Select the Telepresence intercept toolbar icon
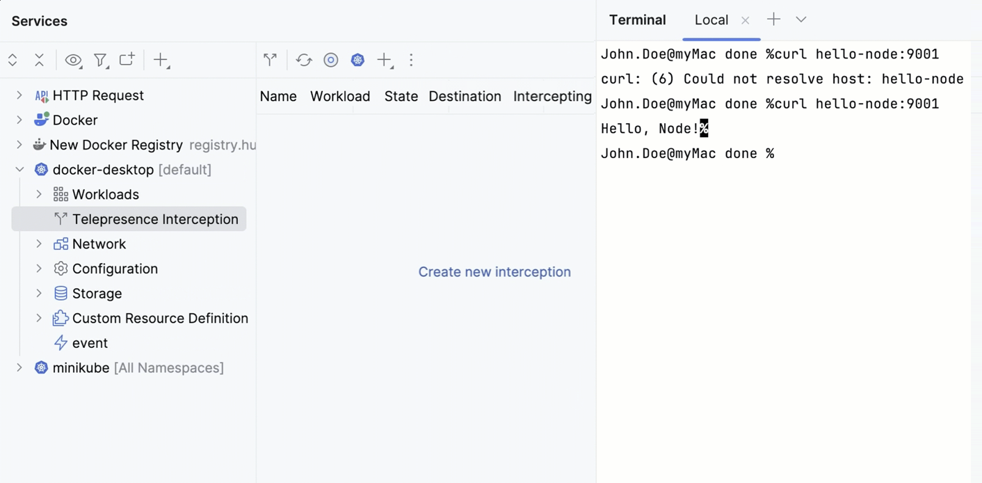The image size is (982, 483). [270, 60]
